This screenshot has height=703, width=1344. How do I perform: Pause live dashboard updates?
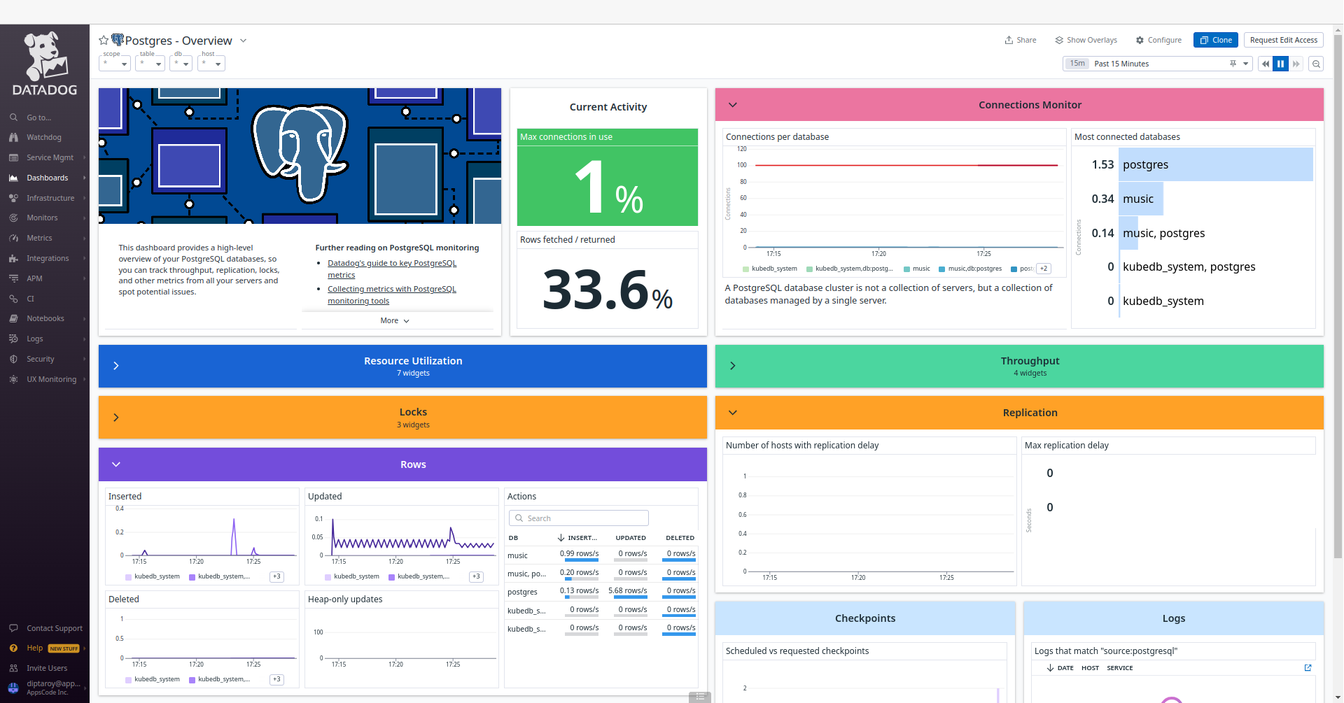point(1280,64)
